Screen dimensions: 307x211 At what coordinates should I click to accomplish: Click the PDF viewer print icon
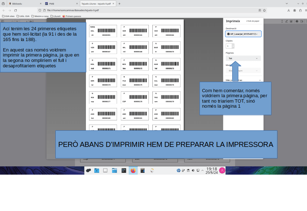tap(297, 21)
